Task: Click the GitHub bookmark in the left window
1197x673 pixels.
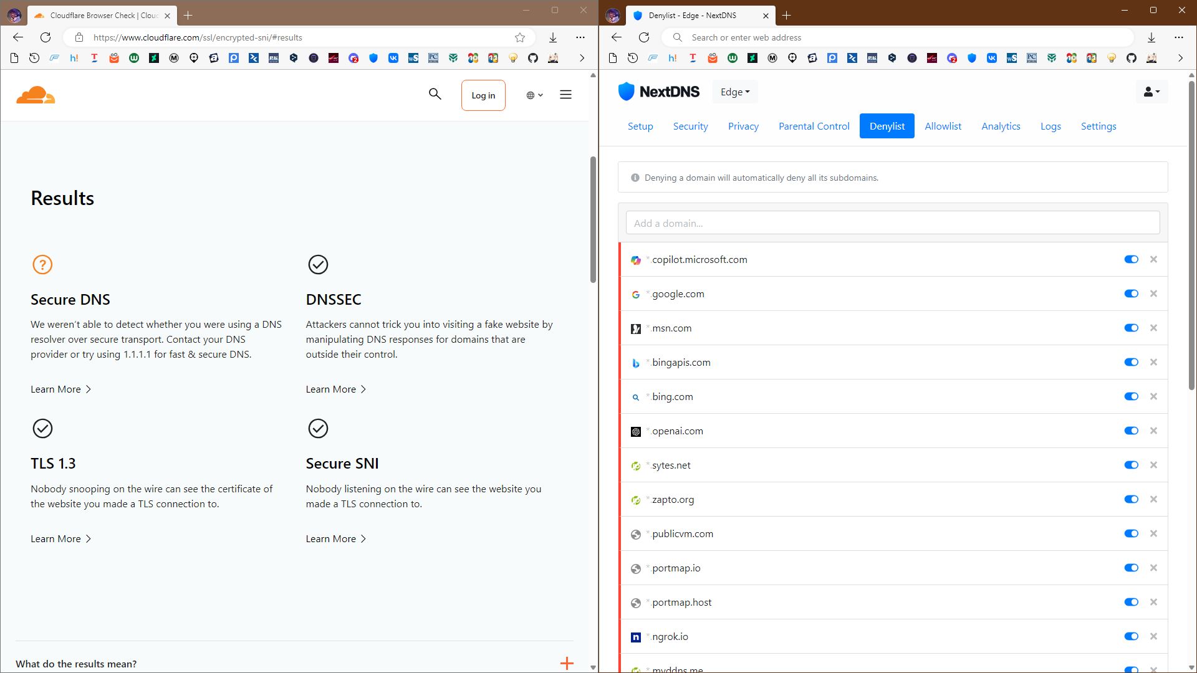Action: click(532, 58)
